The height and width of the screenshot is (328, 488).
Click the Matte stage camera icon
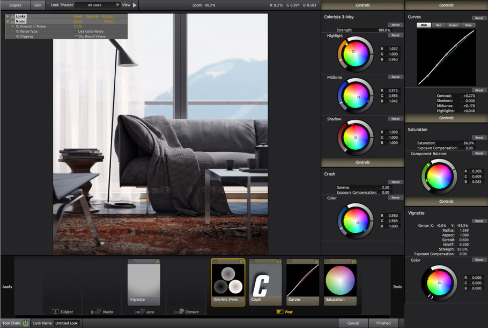97,311
